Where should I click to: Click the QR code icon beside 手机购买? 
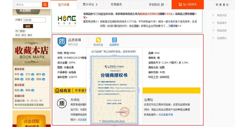tap(162, 5)
